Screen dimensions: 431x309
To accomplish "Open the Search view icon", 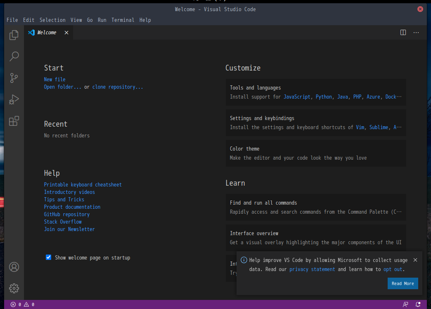I will 14,56.
